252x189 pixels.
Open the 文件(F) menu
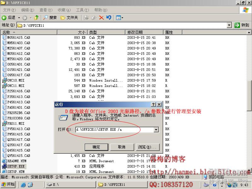tap(9, 10)
